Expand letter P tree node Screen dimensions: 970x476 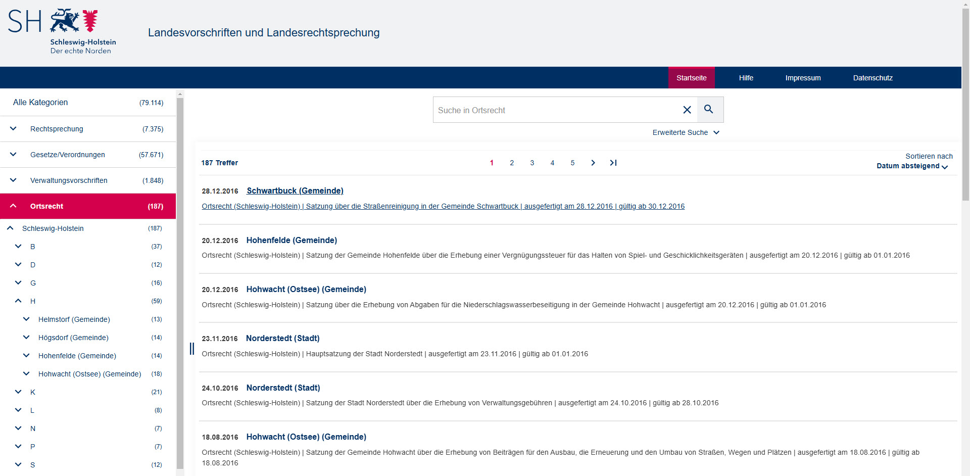[18, 447]
